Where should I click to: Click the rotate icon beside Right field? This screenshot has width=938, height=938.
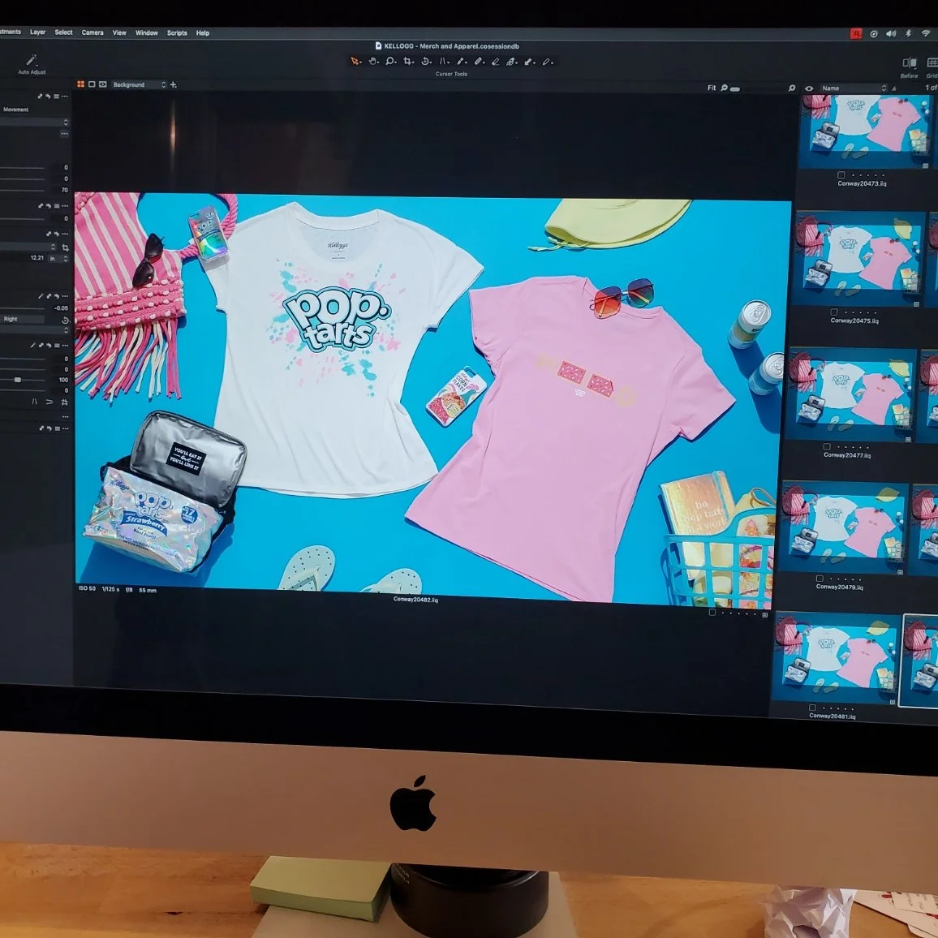click(65, 320)
